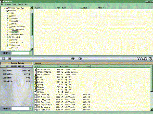Click the folder icon next to Temp

pos(10,40)
